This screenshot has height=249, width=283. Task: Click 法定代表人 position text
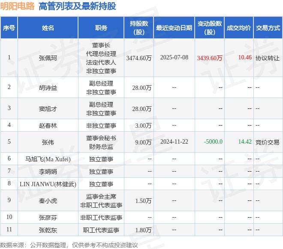101,62
